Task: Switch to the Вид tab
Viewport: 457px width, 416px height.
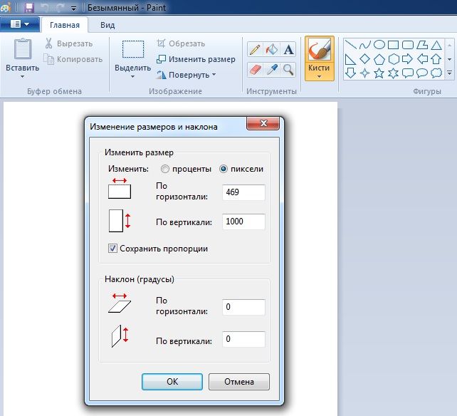Action: (x=107, y=24)
